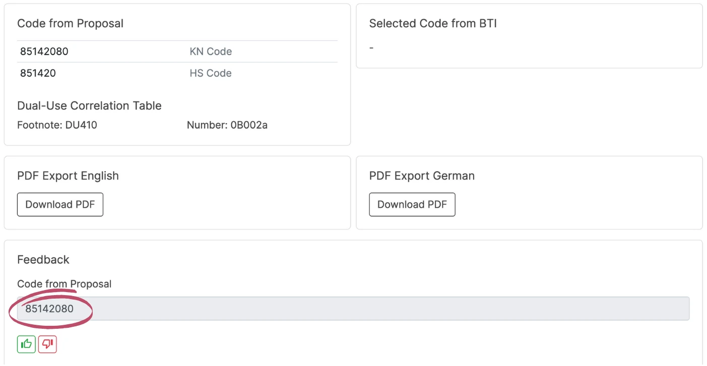The height and width of the screenshot is (366, 707).
Task: Click the Feedback section heading
Action: [x=43, y=260]
